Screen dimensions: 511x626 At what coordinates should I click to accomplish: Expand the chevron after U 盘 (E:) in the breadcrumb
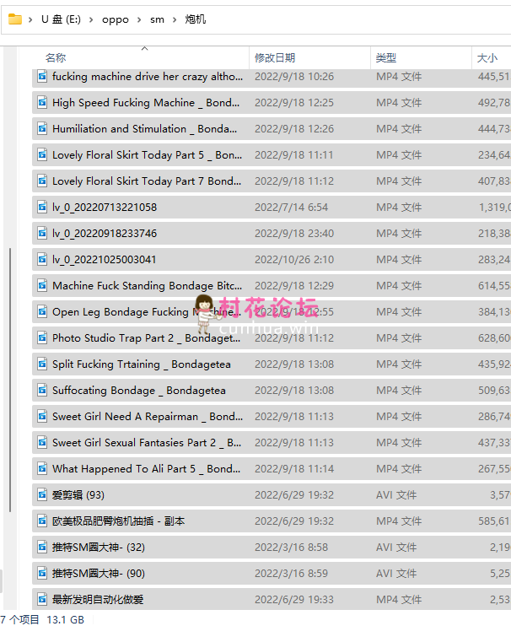[x=91, y=19]
